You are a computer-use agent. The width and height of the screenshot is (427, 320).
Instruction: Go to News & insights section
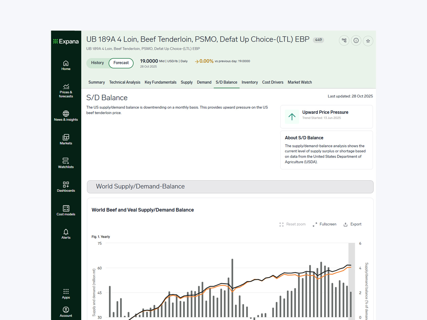coord(66,116)
